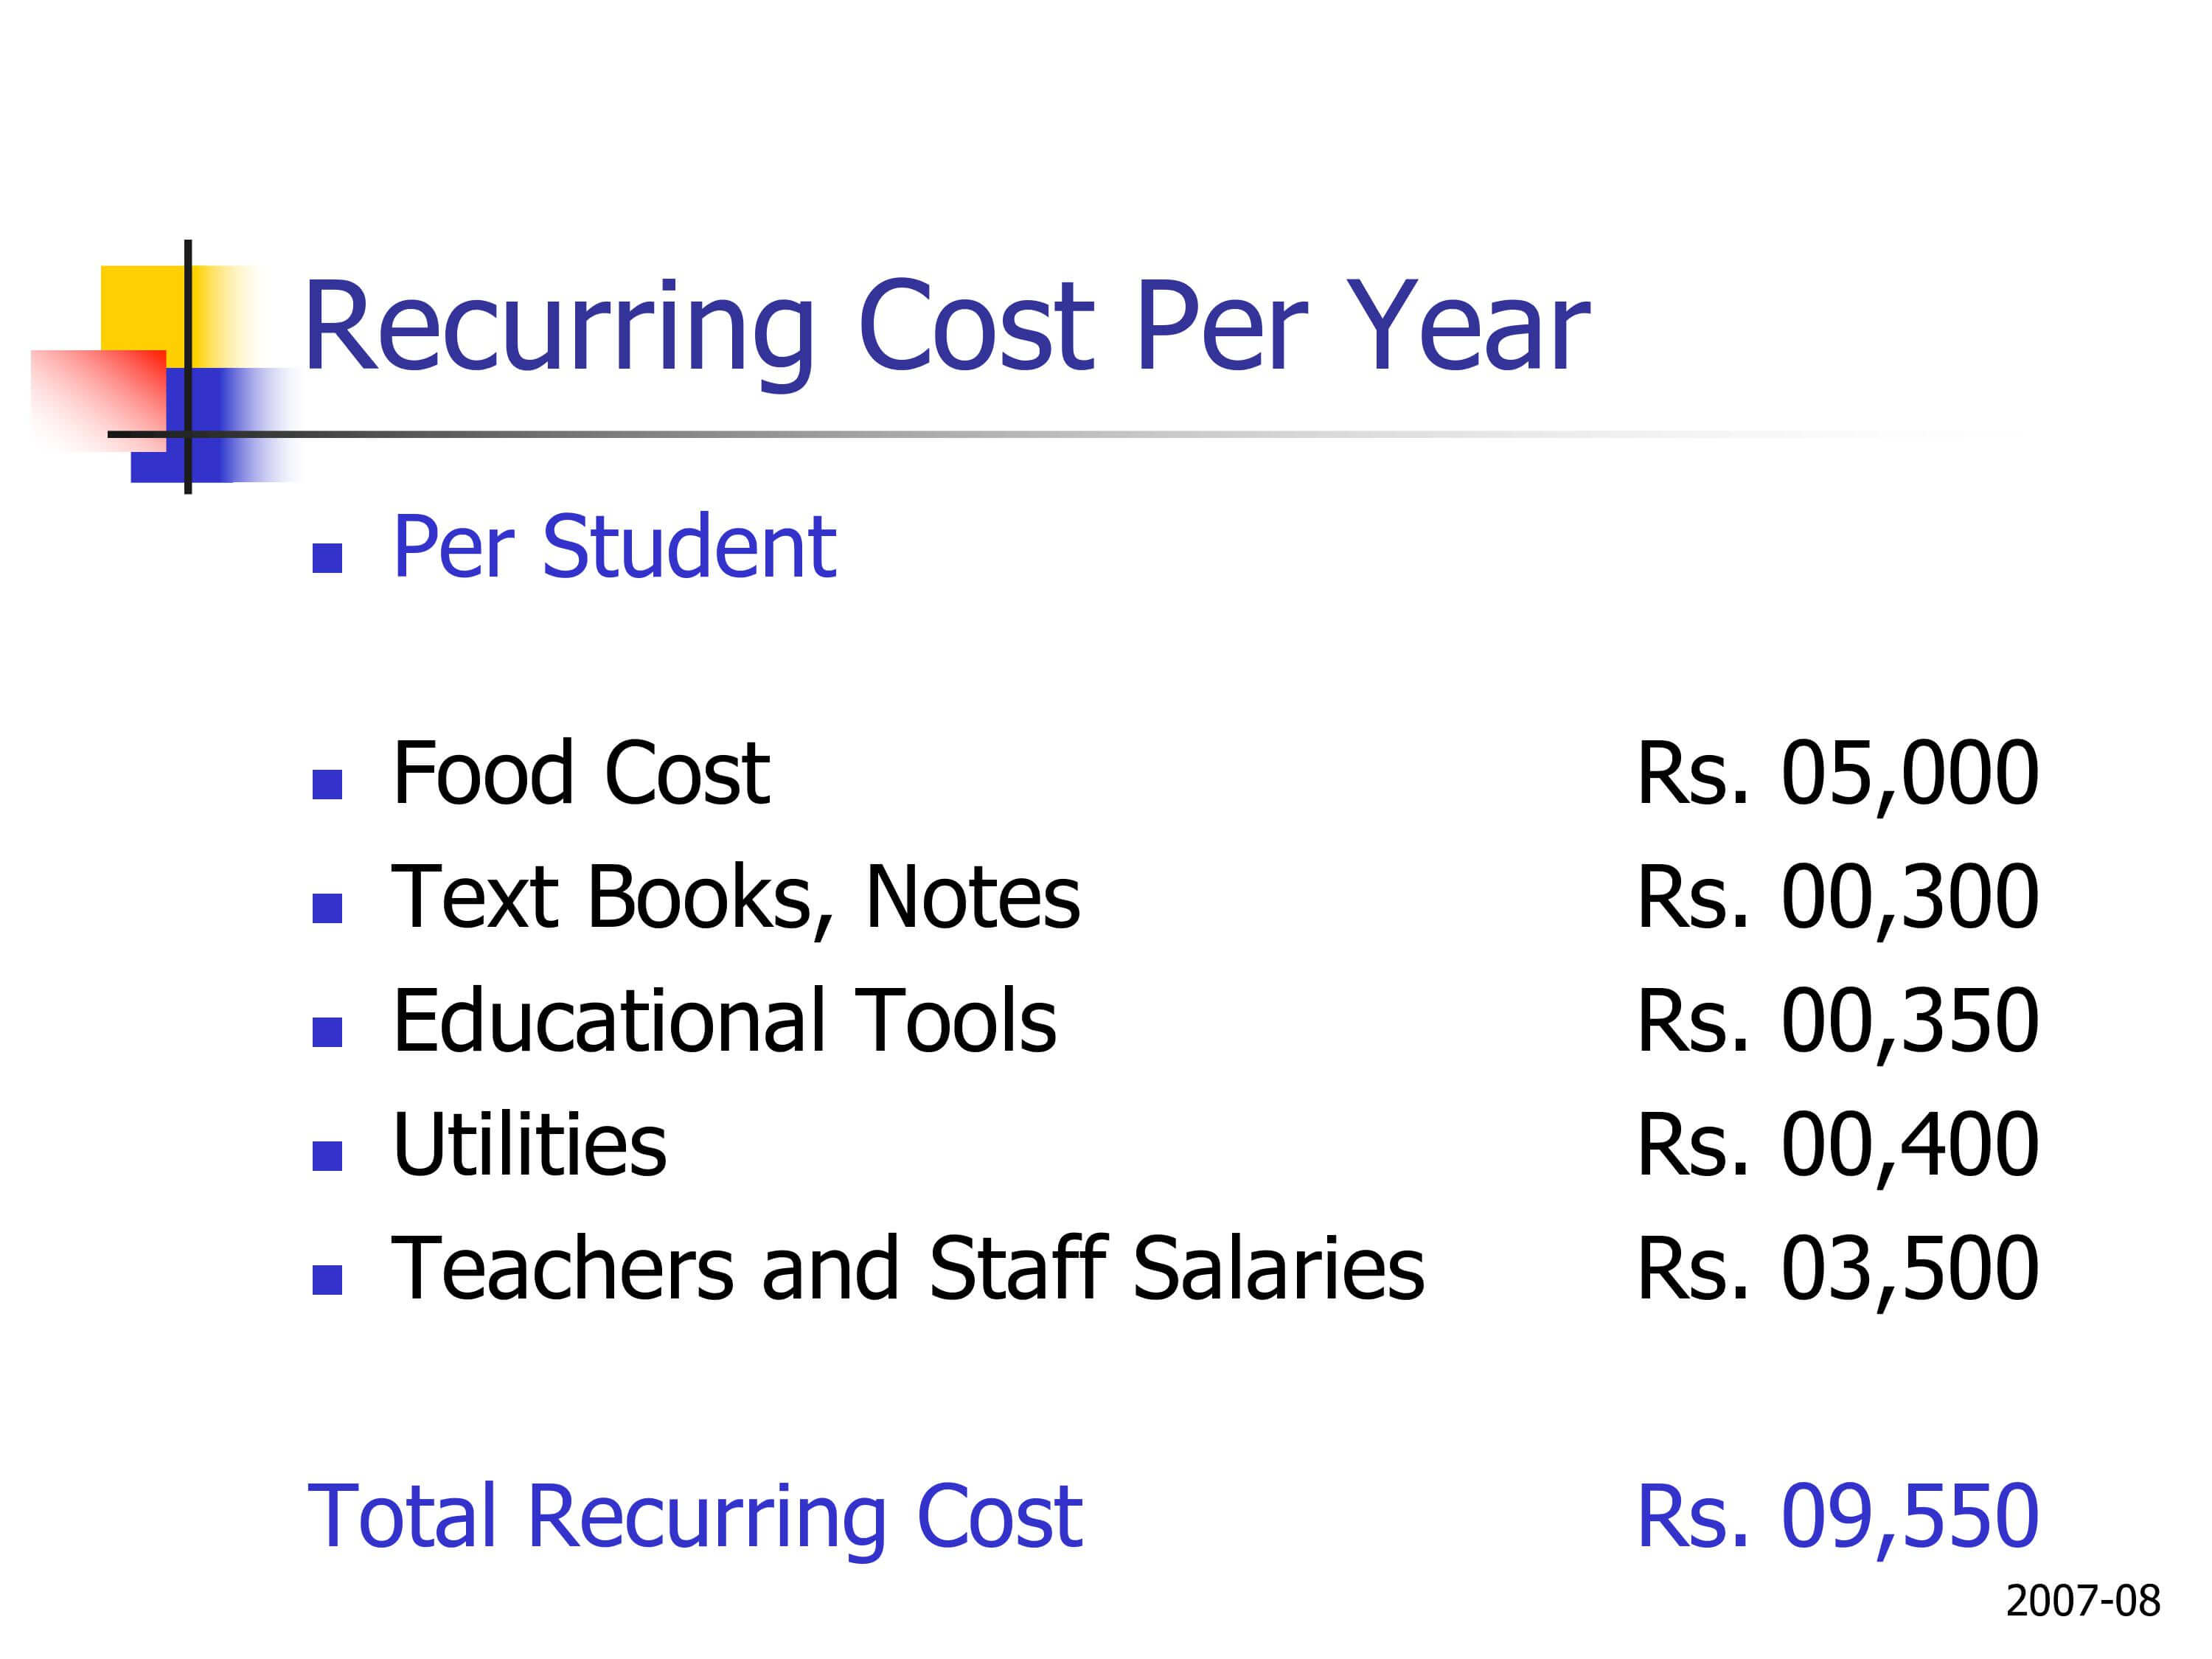Select the Text Books, Notes line
This screenshot has height=1659, width=2212.
coord(736,899)
